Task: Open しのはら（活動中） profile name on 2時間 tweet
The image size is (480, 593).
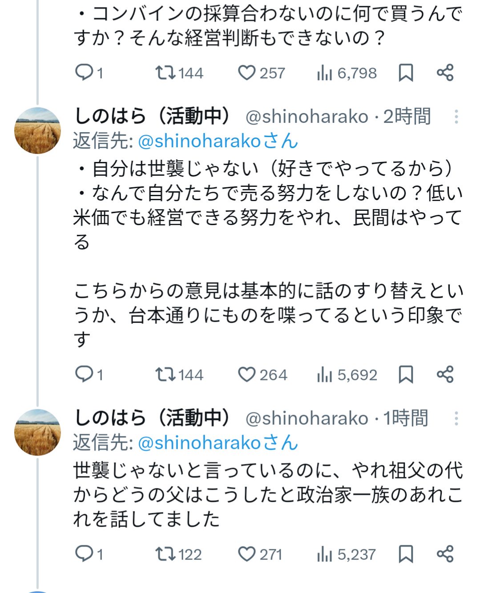Action: point(153,117)
